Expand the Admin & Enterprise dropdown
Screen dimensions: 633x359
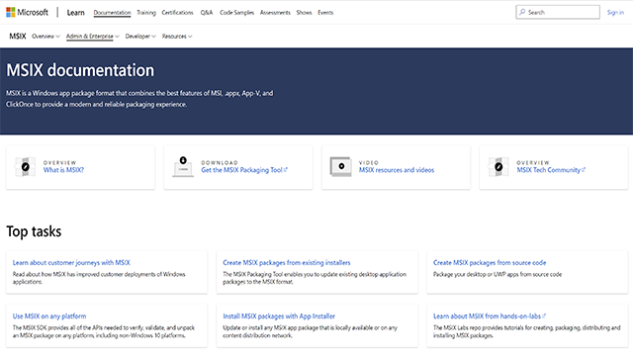(92, 37)
